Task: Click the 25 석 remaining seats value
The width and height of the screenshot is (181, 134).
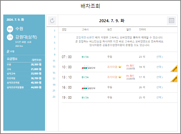Action: click(x=142, y=97)
